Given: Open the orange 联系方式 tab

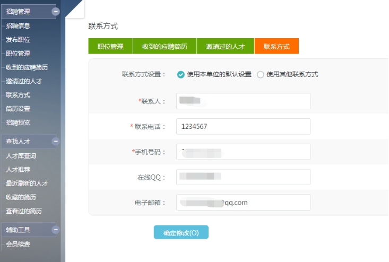Looking at the screenshot, I should point(276,47).
